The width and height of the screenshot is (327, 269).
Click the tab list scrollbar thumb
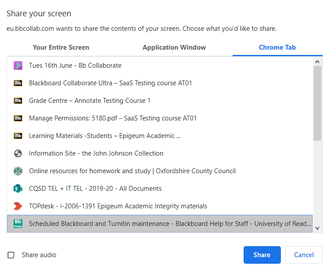pos(318,103)
